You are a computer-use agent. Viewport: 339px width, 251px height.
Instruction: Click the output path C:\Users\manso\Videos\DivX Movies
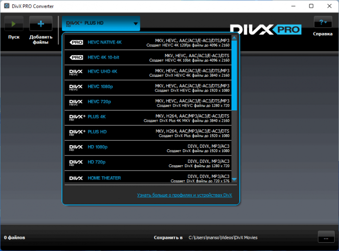tap(223, 237)
